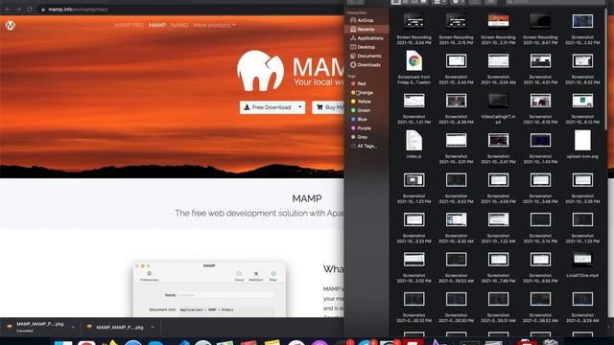Open the Cancelled MAMP_MAMP_P pkg download
This screenshot has width=614, height=345.
tap(35, 327)
